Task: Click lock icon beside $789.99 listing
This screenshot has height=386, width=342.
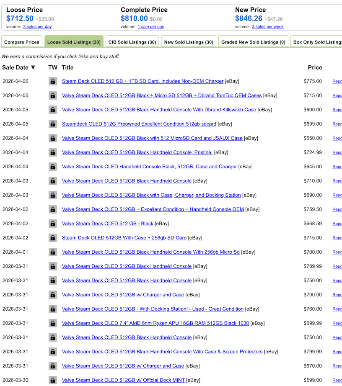Action: [53, 266]
